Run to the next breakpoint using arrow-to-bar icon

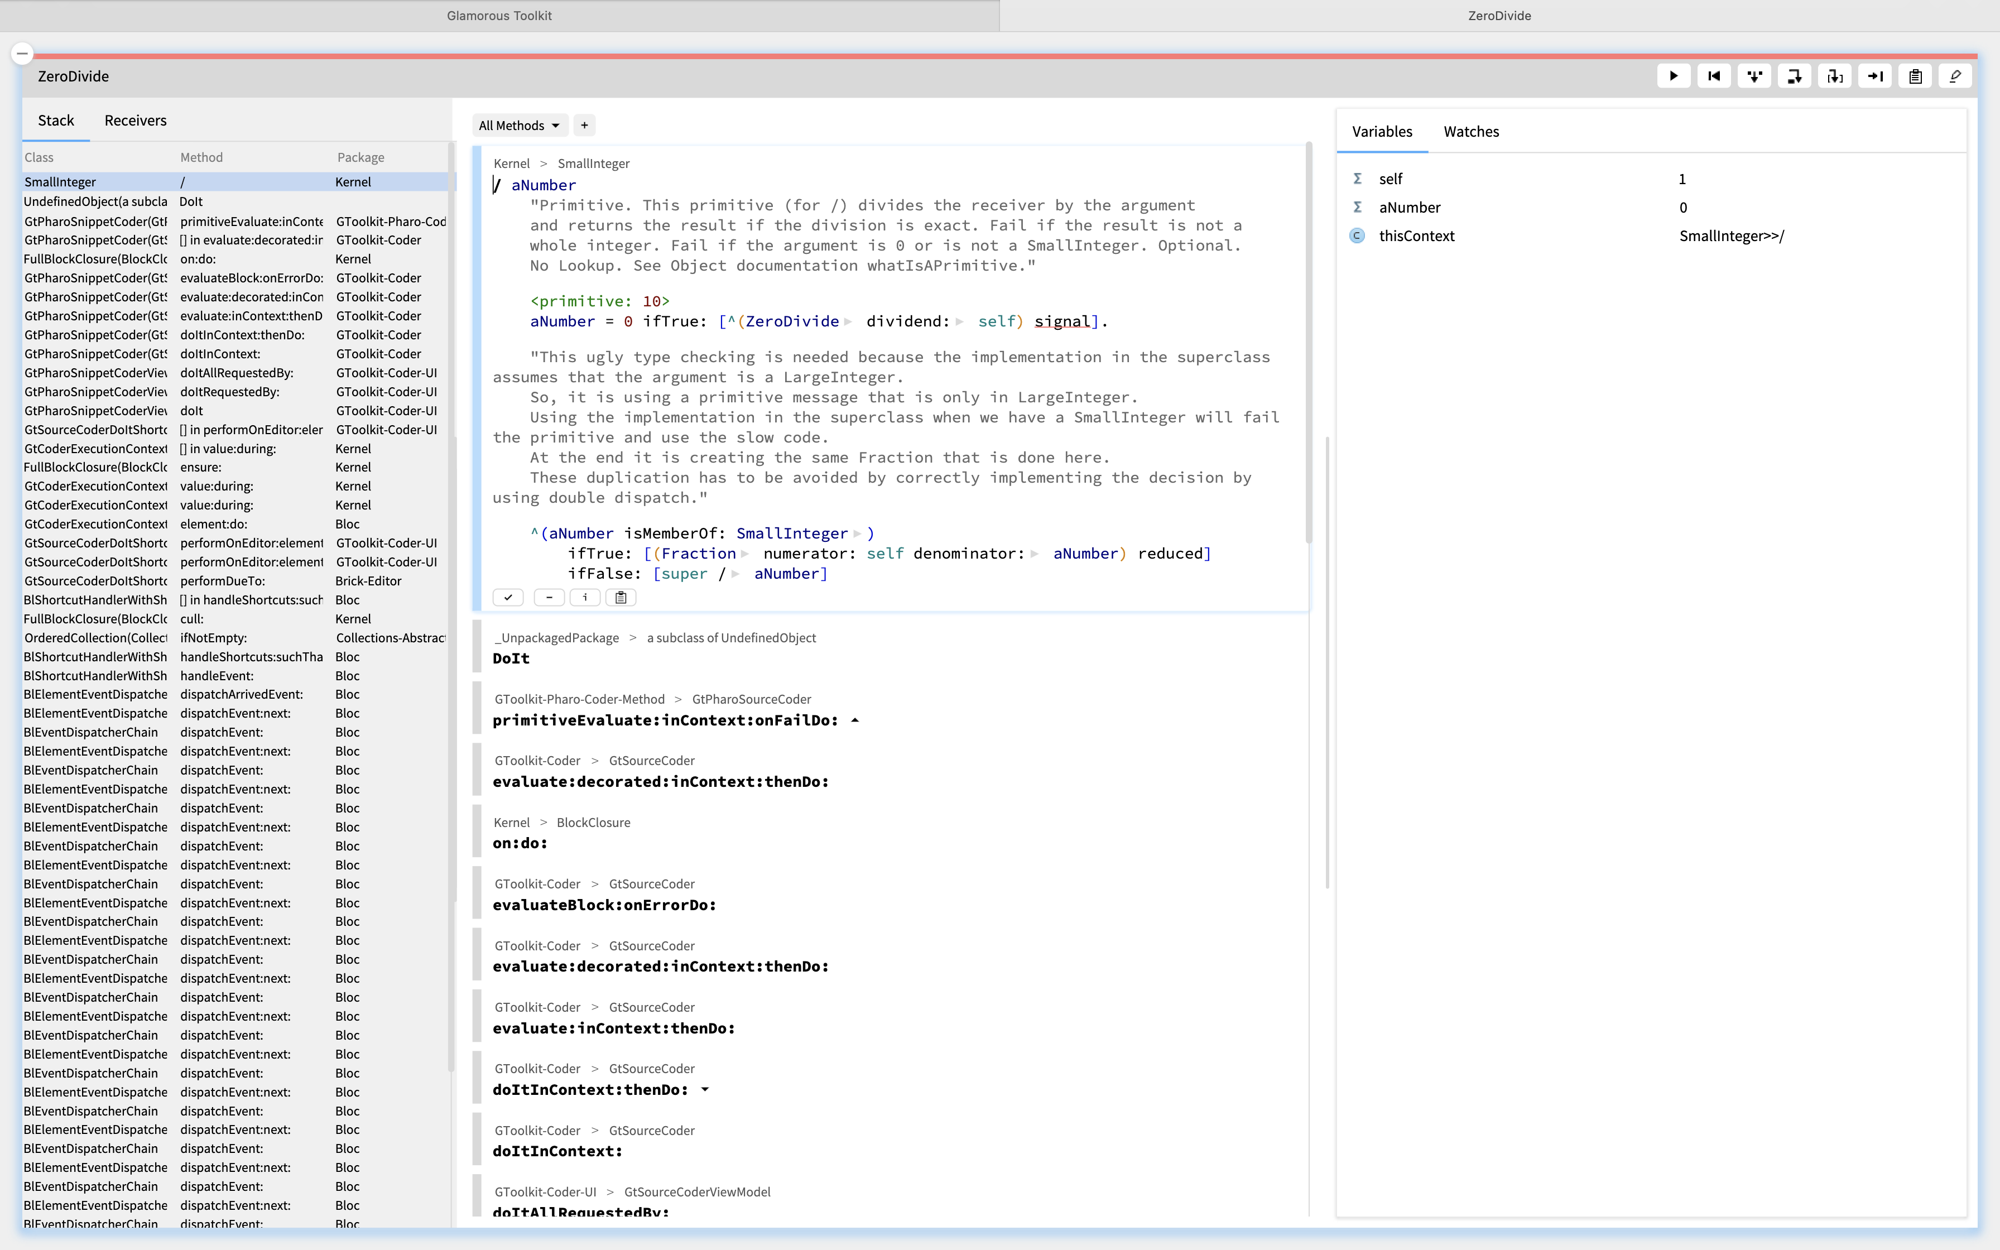[x=1874, y=75]
